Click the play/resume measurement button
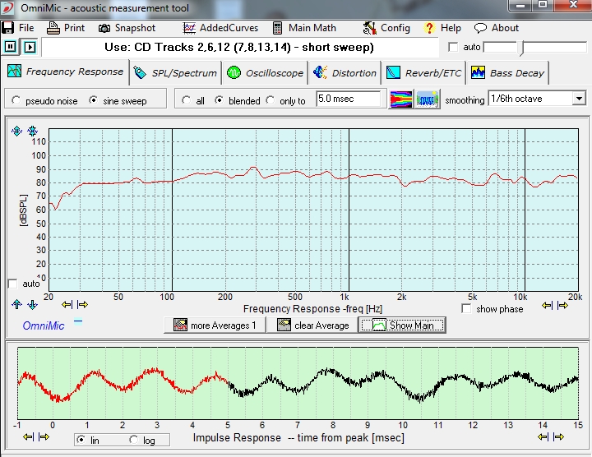The height and width of the screenshot is (457, 592). (x=30, y=47)
